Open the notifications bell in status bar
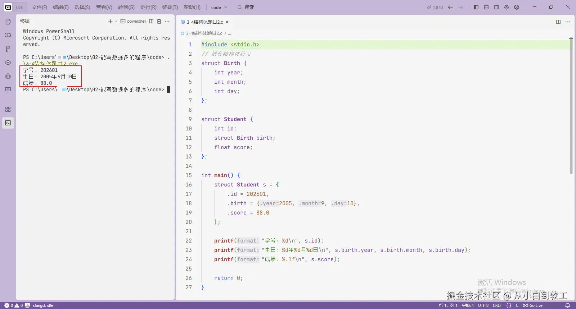 (567, 305)
